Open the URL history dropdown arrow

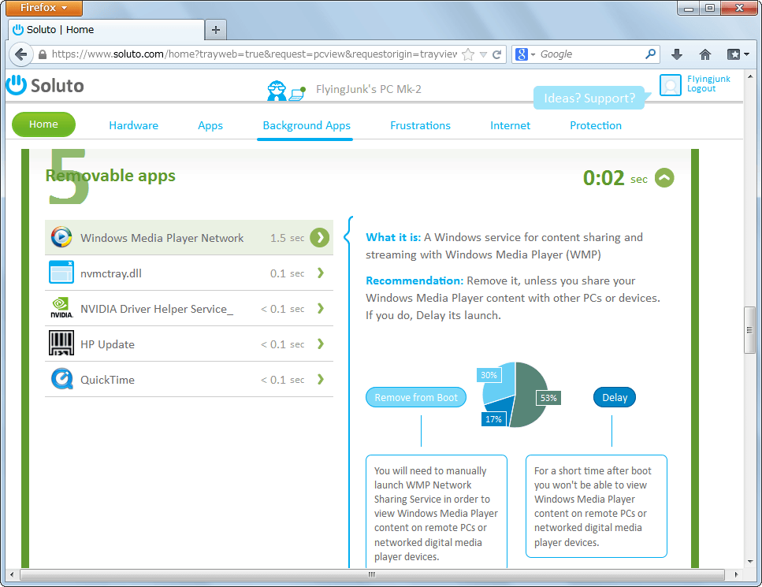click(x=483, y=54)
